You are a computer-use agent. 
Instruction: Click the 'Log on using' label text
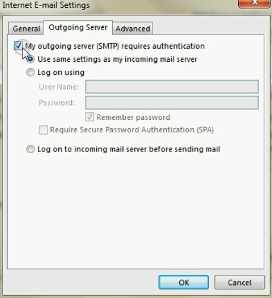(x=61, y=72)
